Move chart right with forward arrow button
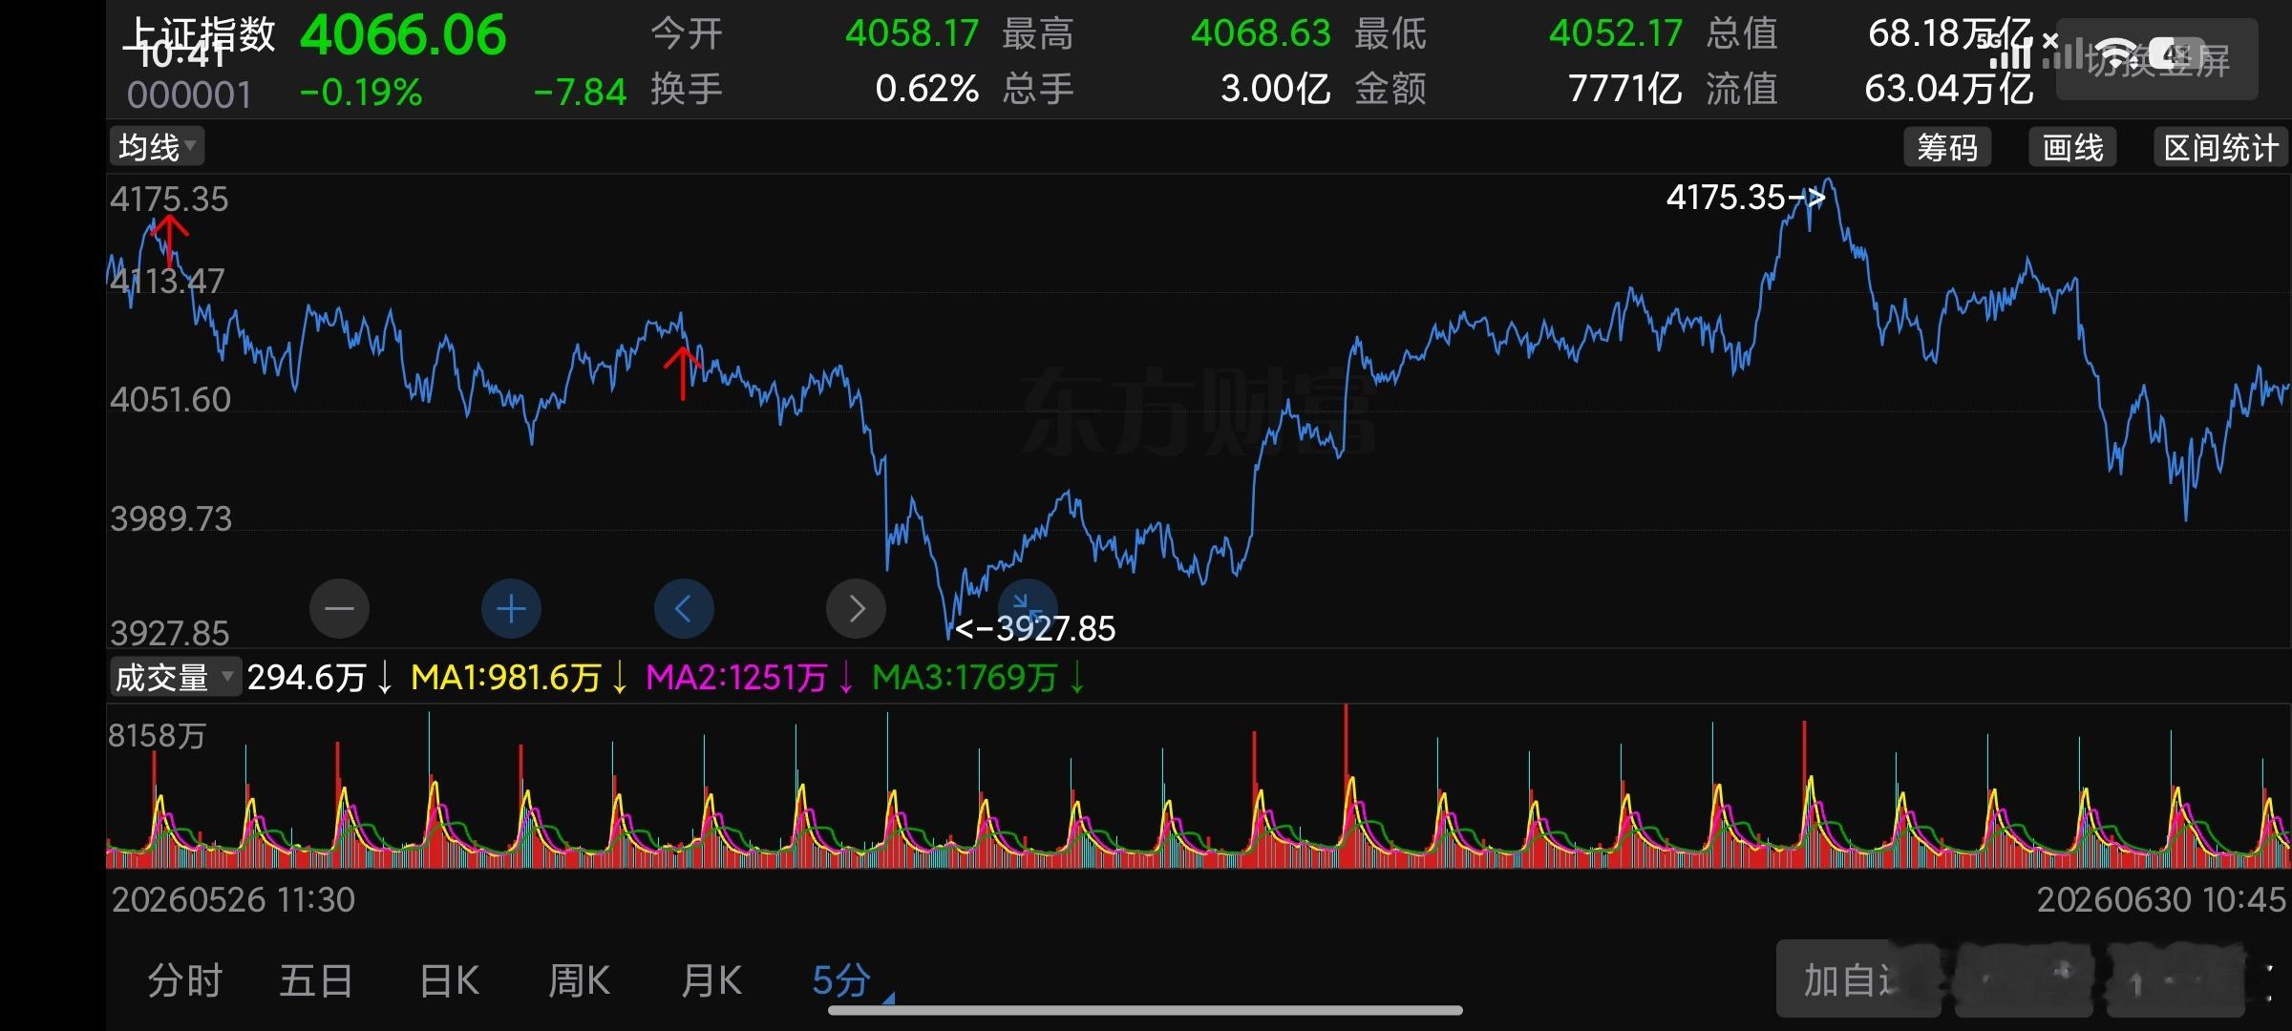Screen dimensions: 2292x1031 (856, 608)
